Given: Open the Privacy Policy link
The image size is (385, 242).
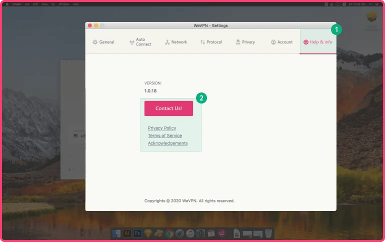Looking at the screenshot, I should click(x=162, y=128).
